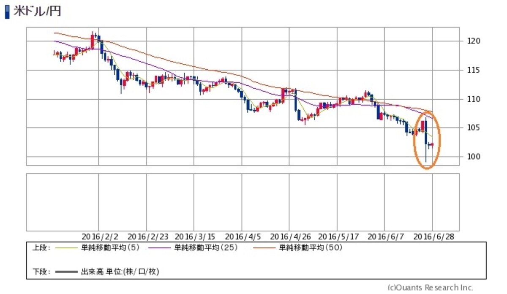Click the 100 price axis label
Viewport: 507px width, 294px height.
[x=469, y=157]
